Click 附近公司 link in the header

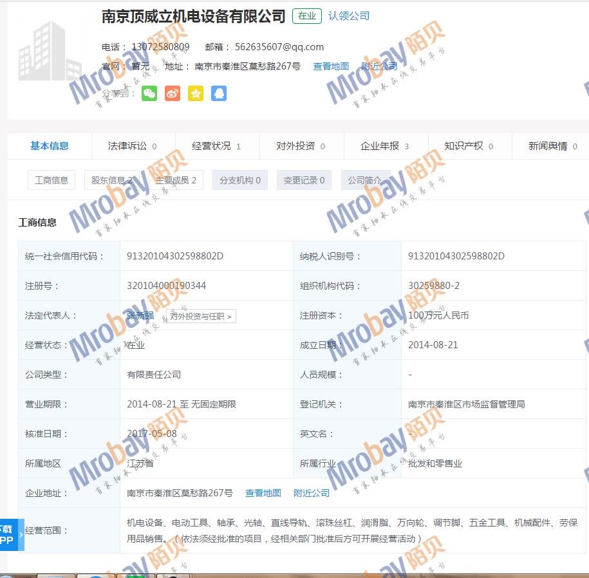tap(379, 66)
